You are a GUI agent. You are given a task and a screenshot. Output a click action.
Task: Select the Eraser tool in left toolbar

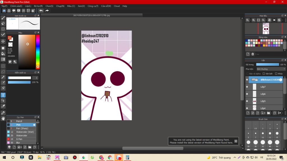3,23
